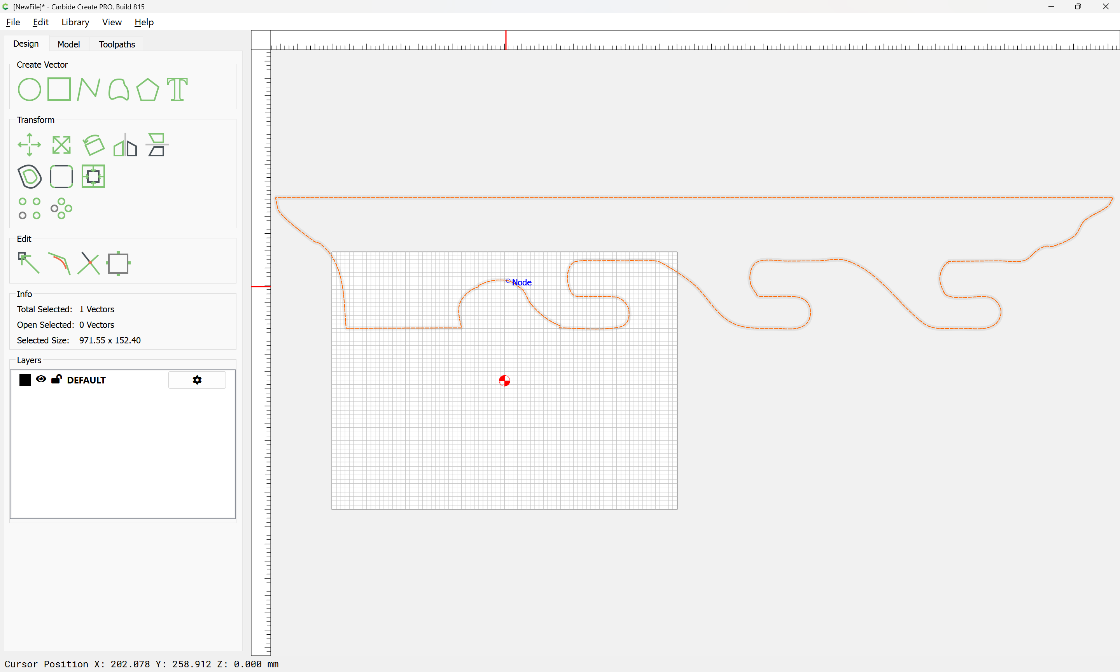
Task: Activate the Trim Vectors tool
Action: [x=89, y=263]
